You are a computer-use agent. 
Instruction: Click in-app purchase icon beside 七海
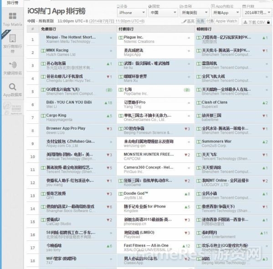pyautogui.click(x=121, y=90)
